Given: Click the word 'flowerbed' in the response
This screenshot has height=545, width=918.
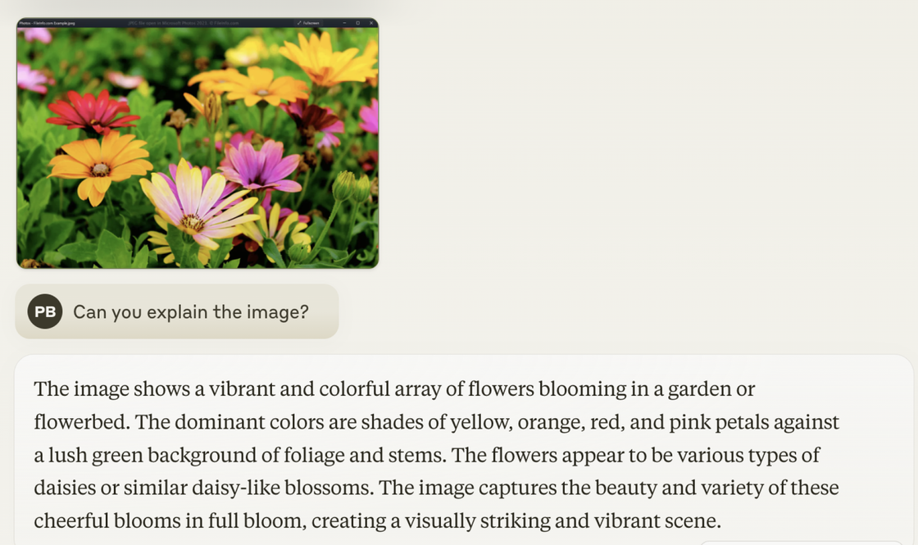Looking at the screenshot, I should pos(80,422).
